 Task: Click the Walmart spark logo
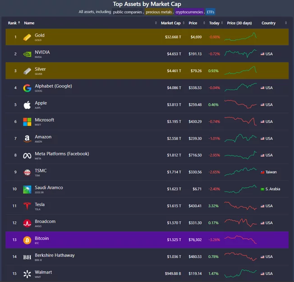27,274
